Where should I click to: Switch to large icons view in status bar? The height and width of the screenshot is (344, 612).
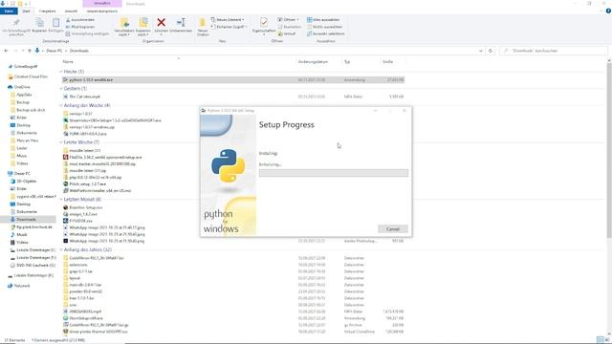(x=607, y=340)
